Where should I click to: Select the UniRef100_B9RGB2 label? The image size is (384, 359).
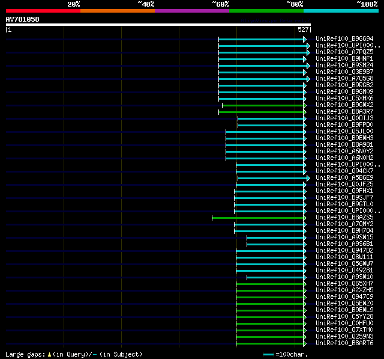[x=344, y=85]
